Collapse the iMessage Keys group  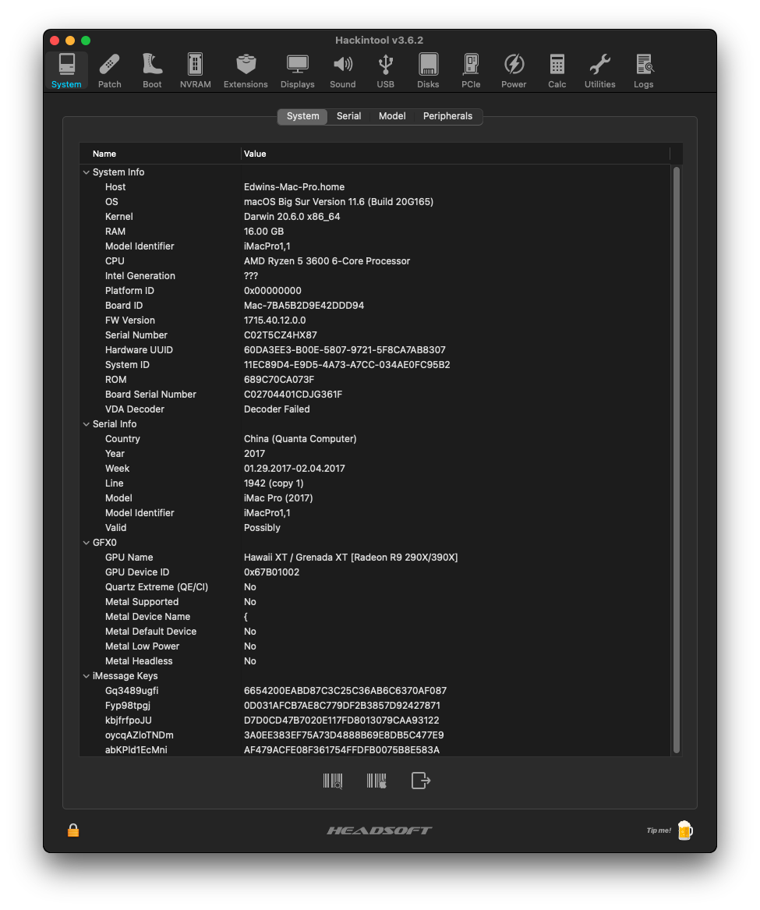click(87, 676)
